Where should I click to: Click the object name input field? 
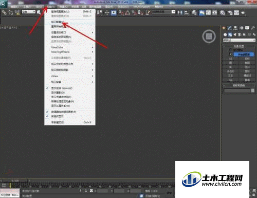tap(237, 91)
